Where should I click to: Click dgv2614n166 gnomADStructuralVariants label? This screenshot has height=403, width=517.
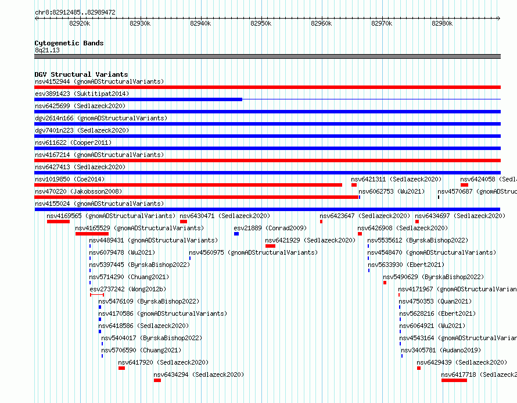(x=101, y=118)
